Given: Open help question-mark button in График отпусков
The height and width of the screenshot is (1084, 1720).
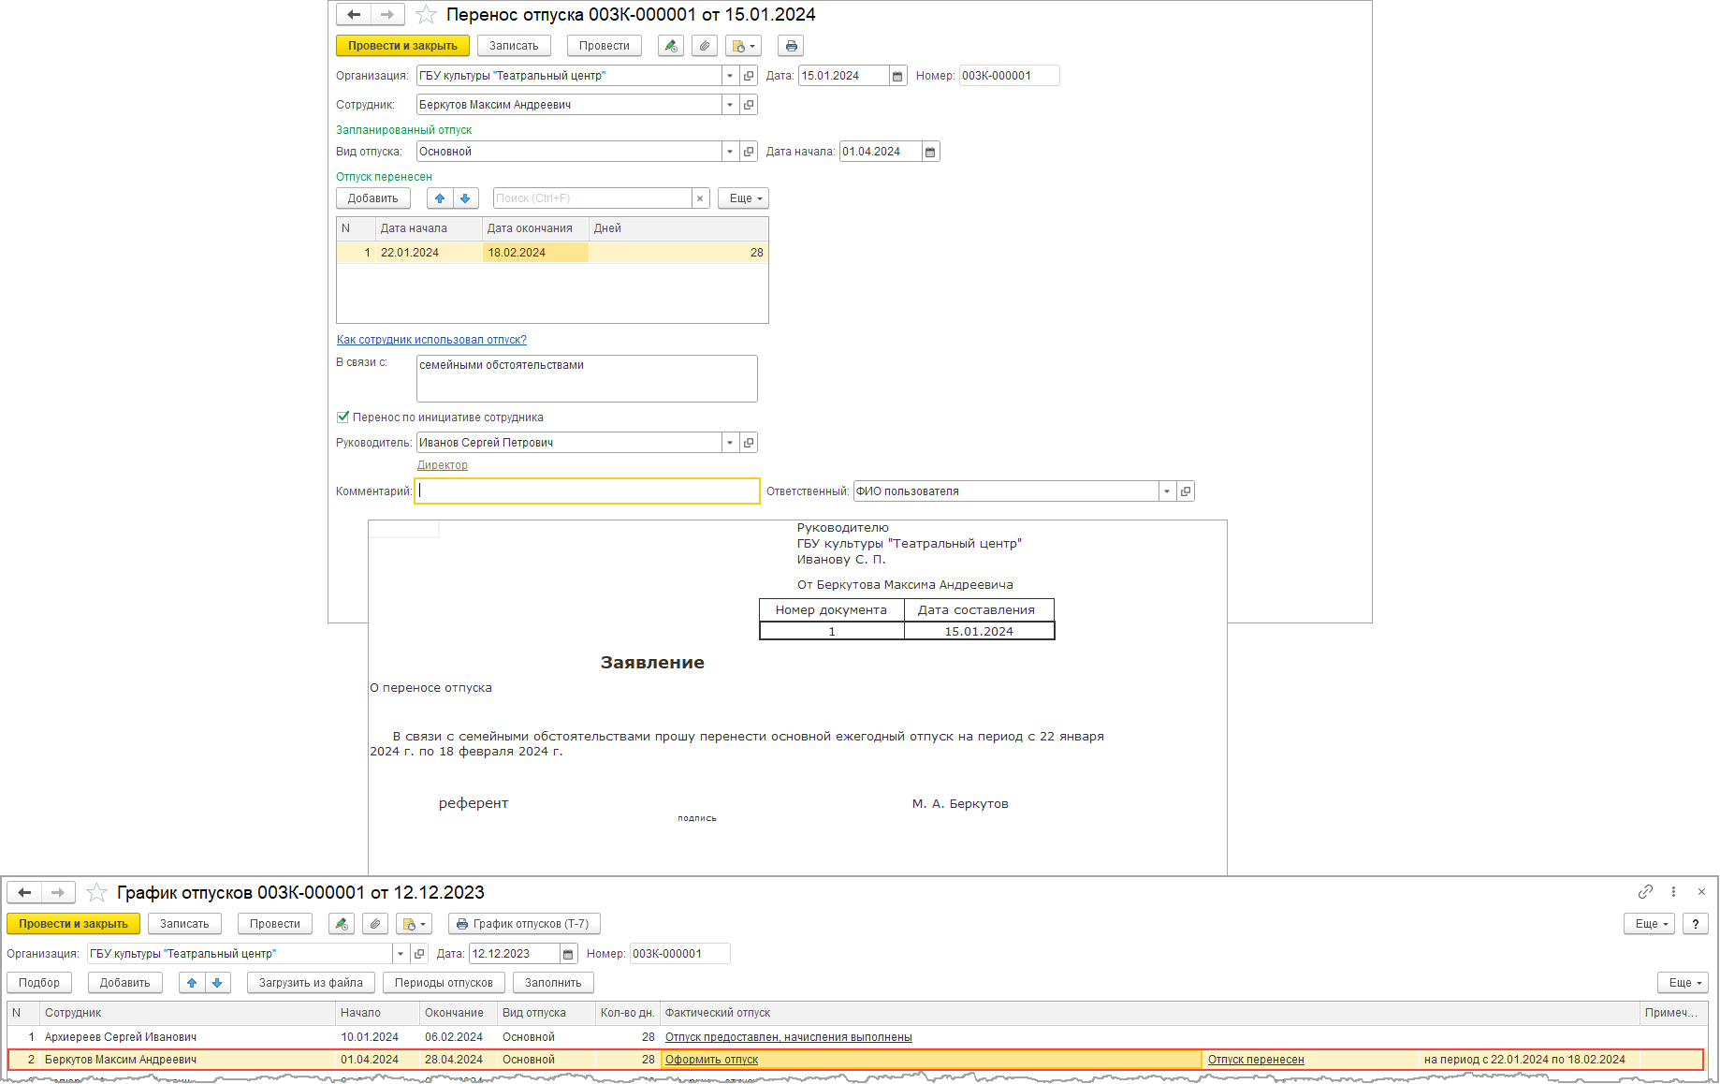Looking at the screenshot, I should pyautogui.click(x=1695, y=924).
